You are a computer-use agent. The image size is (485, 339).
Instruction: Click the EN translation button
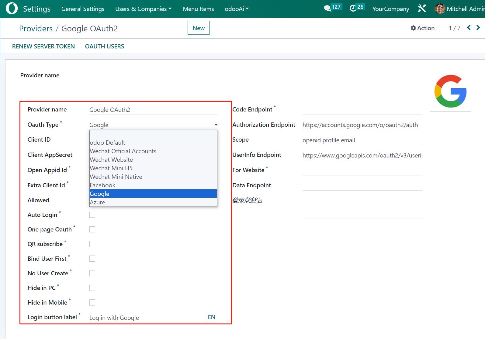(x=212, y=317)
